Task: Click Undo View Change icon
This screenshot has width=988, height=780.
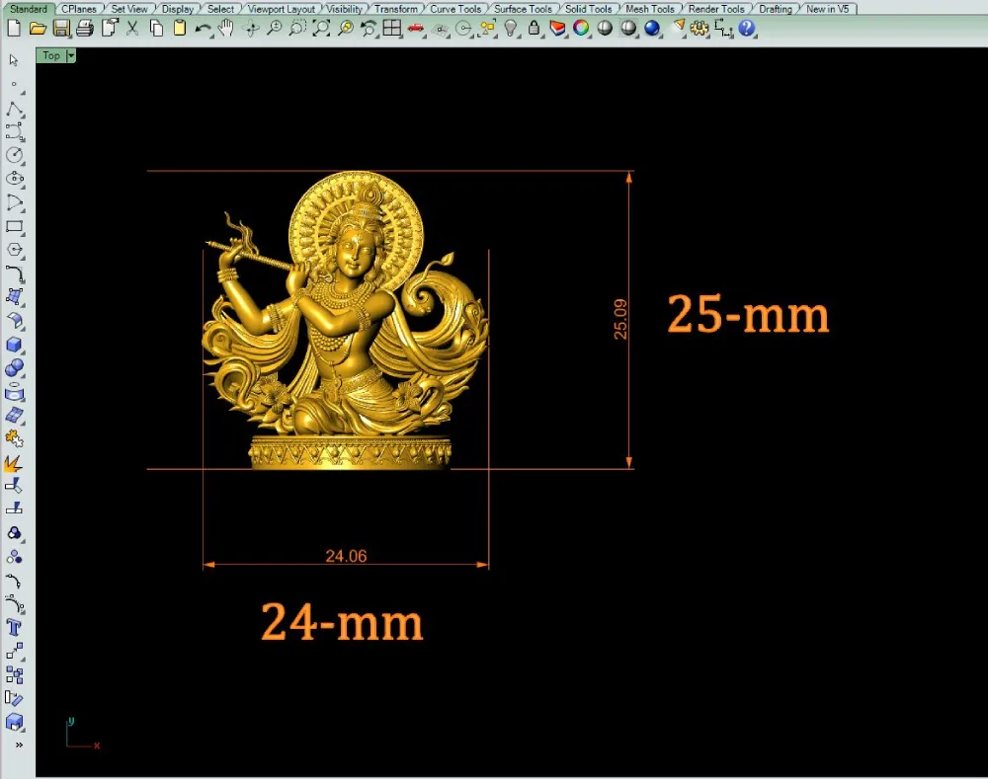Action: pyautogui.click(x=369, y=29)
